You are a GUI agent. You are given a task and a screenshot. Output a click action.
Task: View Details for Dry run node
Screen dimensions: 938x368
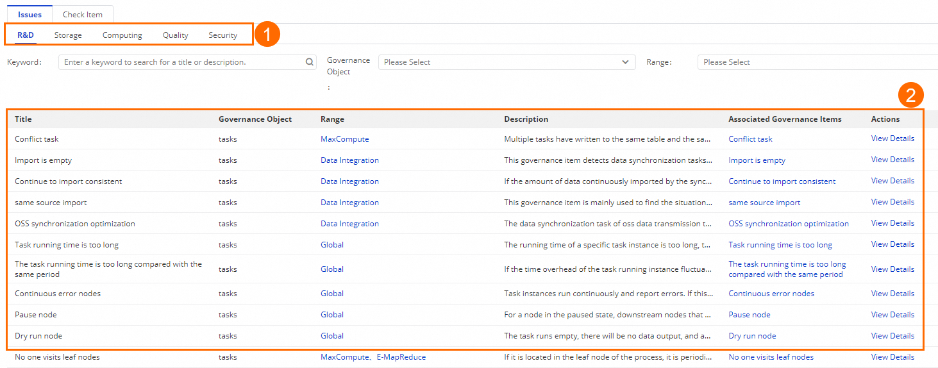[892, 336]
